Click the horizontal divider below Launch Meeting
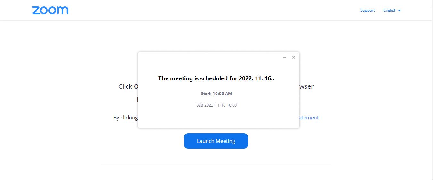 216,164
